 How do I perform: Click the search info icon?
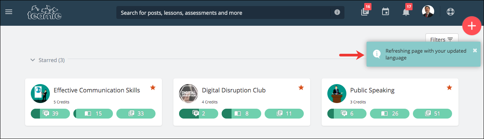337,12
